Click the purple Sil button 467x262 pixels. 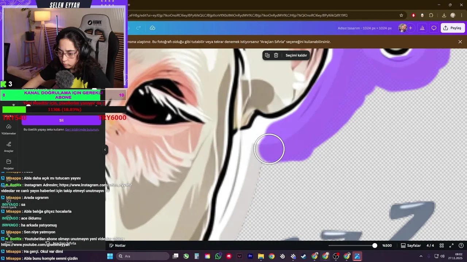61,120
